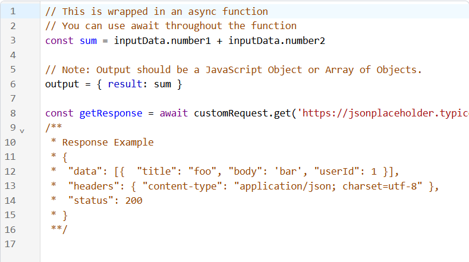Click line number 13 in the gutter

point(10,186)
